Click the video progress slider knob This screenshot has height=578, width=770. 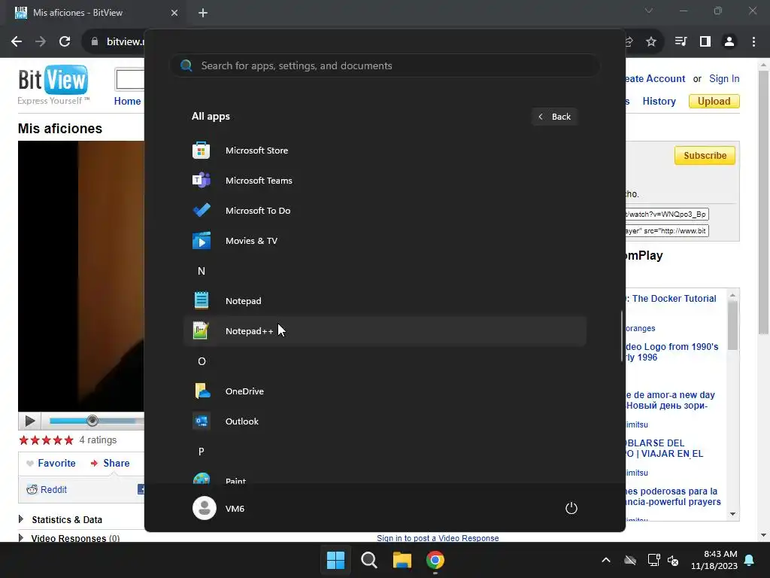point(92,421)
